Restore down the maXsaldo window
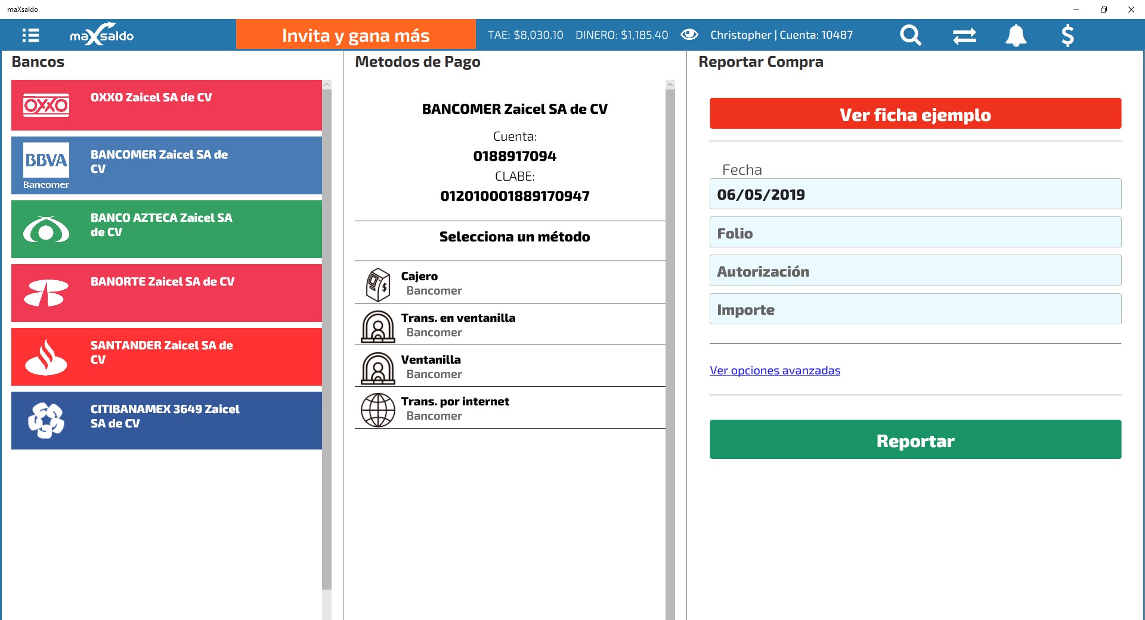Screen dimensions: 1145x620 pos(1104,10)
